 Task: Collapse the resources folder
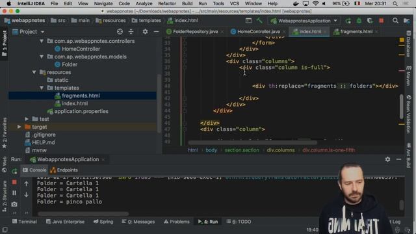34,72
